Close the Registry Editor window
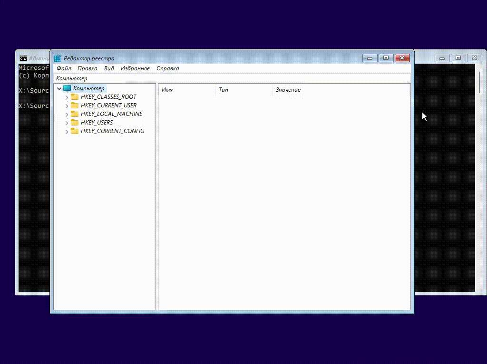This screenshot has width=487, height=364. click(x=402, y=58)
